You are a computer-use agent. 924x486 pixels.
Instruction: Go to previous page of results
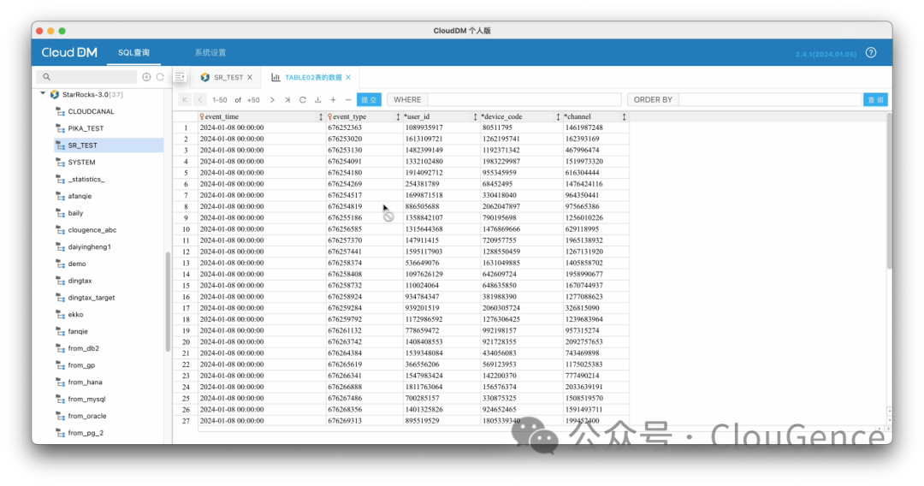[200, 99]
